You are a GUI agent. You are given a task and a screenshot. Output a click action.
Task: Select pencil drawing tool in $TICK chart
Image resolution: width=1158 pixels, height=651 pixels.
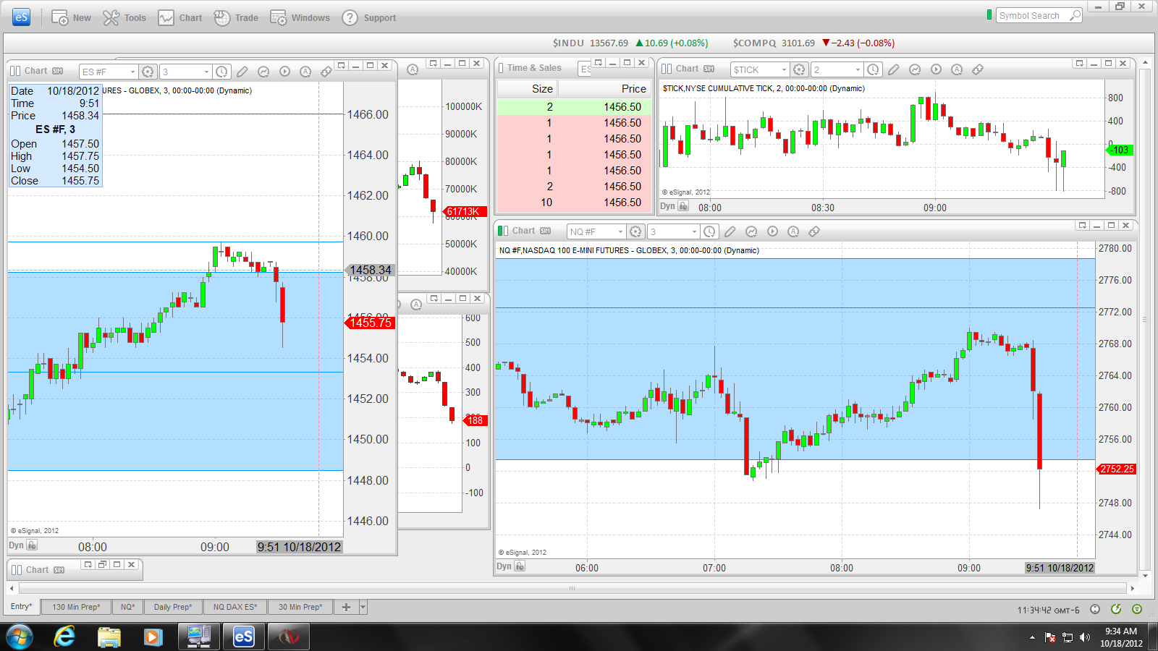(894, 69)
